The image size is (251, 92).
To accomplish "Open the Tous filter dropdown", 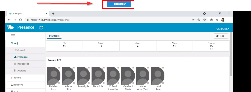I will coord(221,36).
